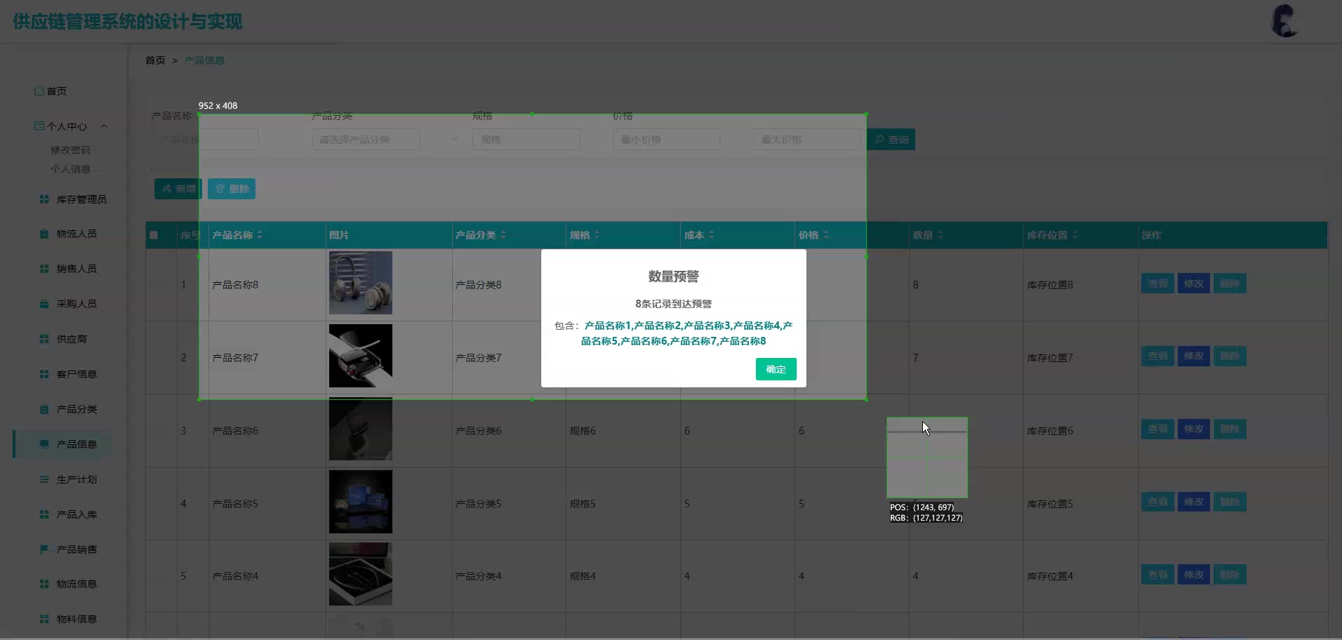
Task: Open the 产品名称4 product thumbnail
Action: coord(361,574)
